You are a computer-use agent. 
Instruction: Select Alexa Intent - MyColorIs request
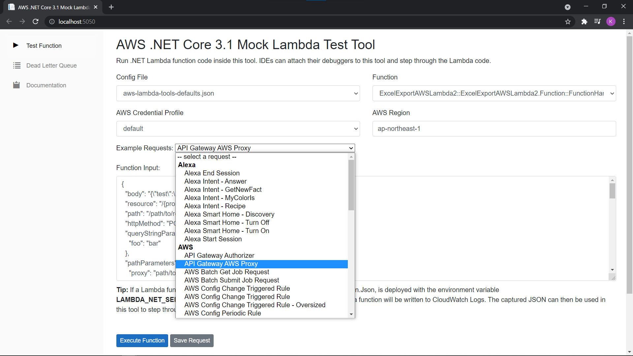coord(262,198)
